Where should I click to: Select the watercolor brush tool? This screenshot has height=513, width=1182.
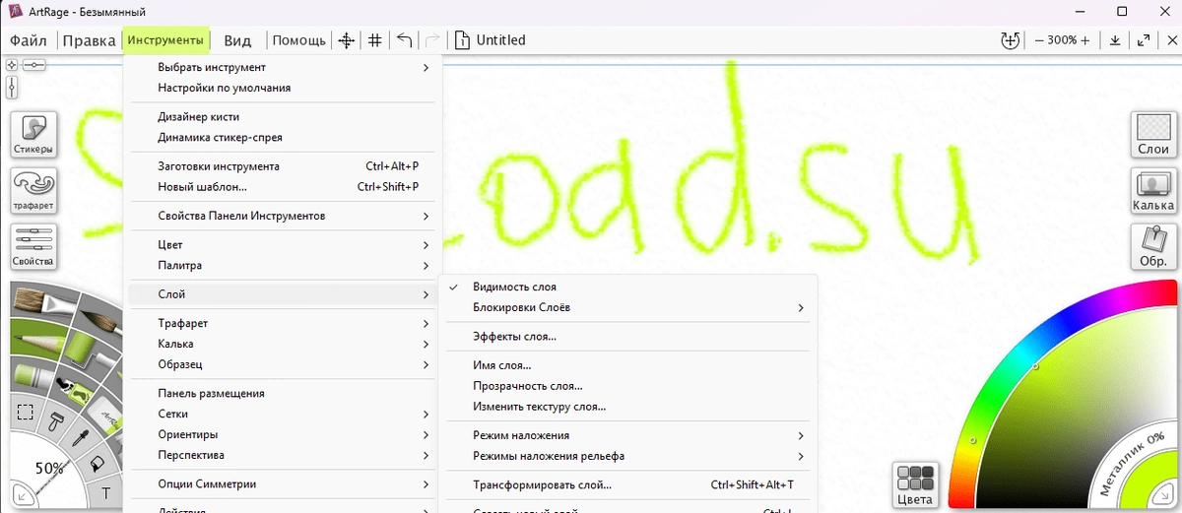[x=99, y=322]
